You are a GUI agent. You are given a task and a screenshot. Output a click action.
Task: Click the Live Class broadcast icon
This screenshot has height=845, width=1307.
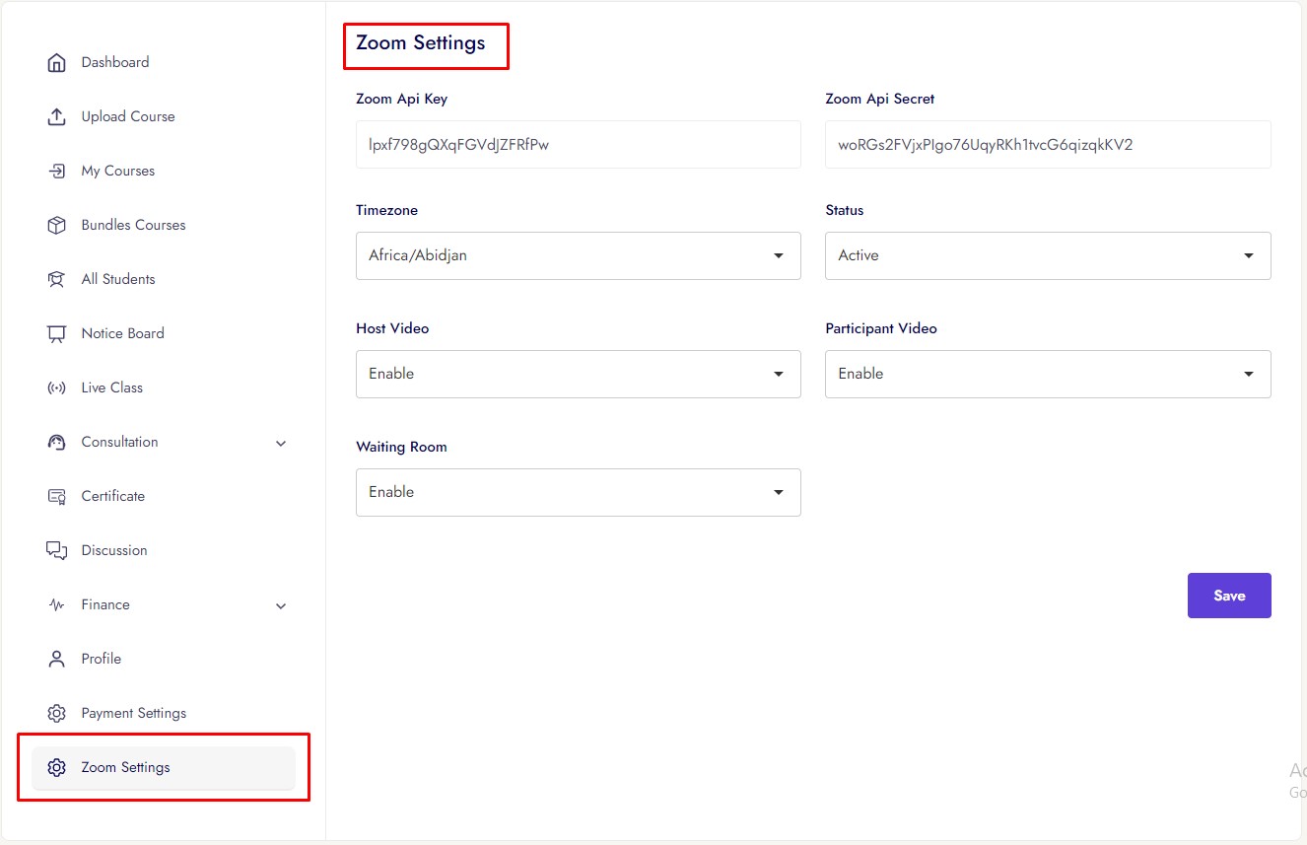pos(56,388)
